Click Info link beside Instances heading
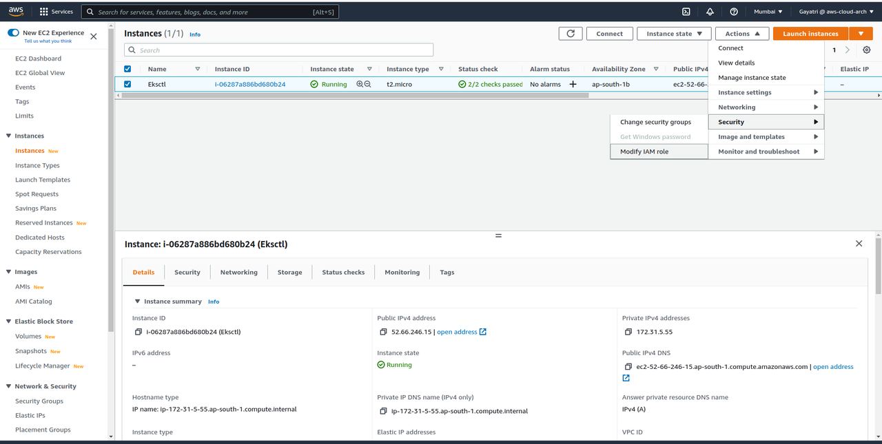882x444 pixels. click(x=195, y=34)
